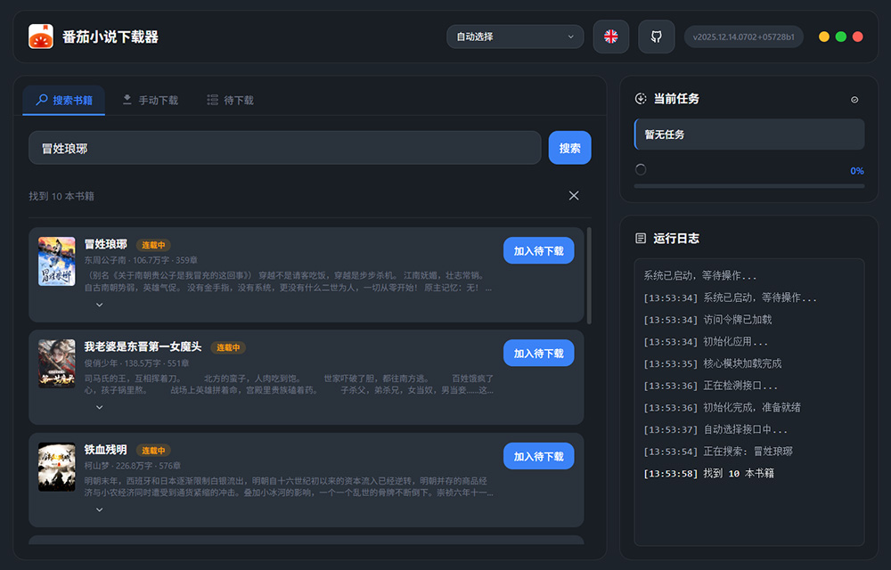This screenshot has width=891, height=570.
Task: Switch language via the UK flag icon
Action: pyautogui.click(x=611, y=37)
